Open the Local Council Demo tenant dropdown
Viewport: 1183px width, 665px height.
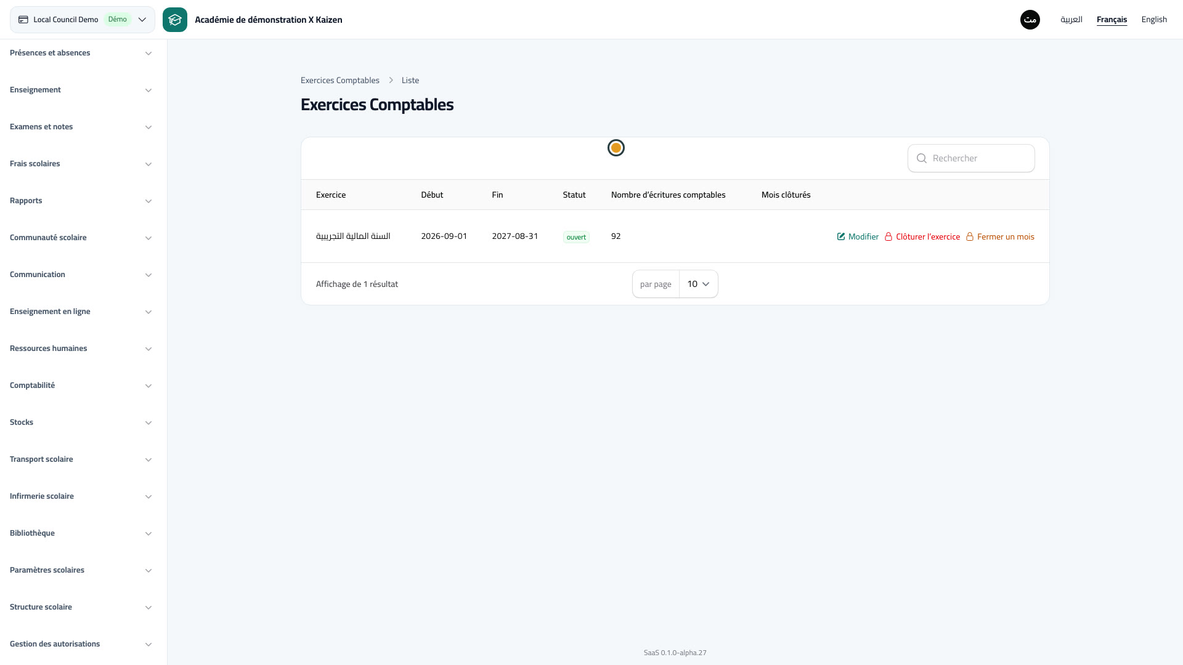click(83, 20)
